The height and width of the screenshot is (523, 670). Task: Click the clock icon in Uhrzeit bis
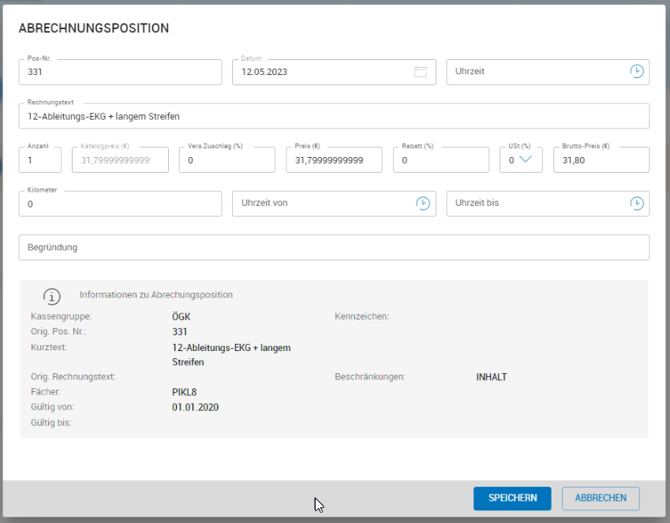pos(636,204)
